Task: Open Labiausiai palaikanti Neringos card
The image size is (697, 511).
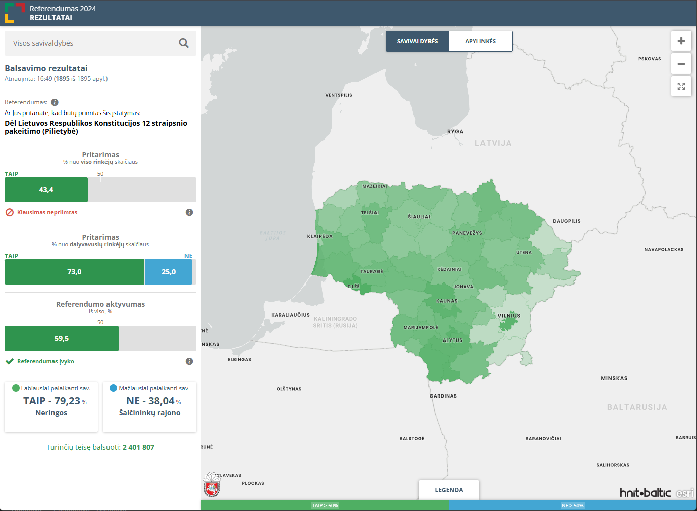Action: pos(51,407)
